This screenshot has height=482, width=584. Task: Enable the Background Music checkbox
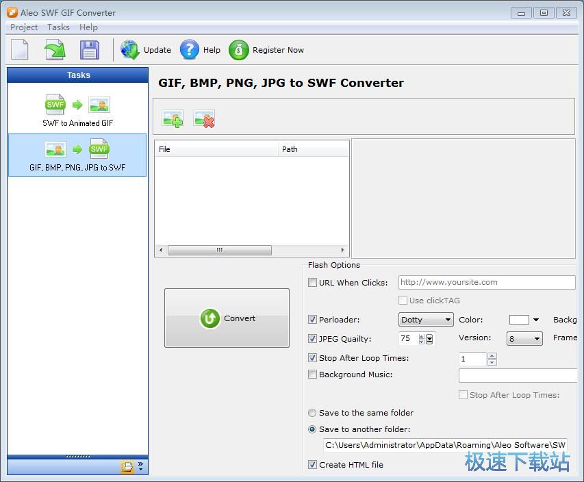click(312, 374)
